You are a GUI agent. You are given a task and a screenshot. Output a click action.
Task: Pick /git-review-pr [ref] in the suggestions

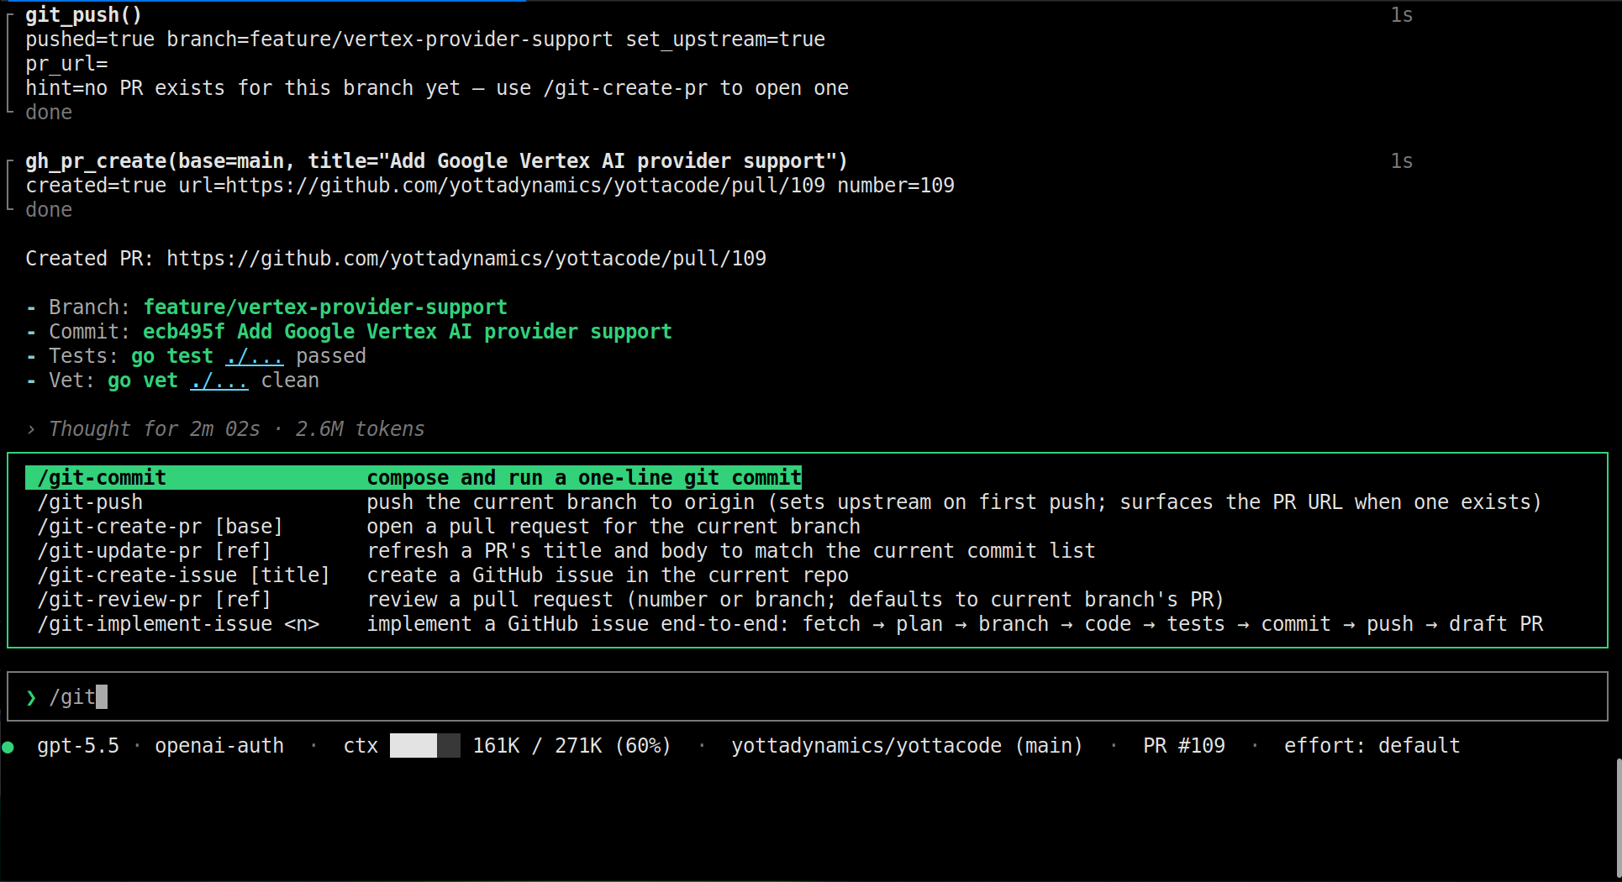coord(630,600)
